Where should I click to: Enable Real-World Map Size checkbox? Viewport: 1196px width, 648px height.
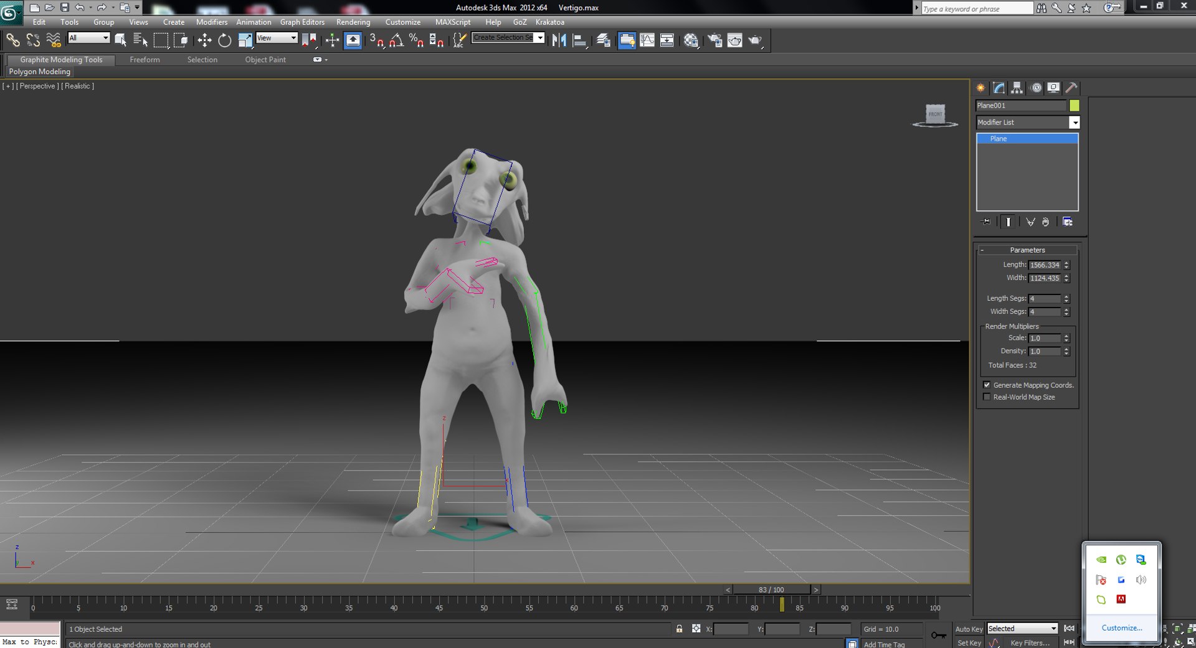pyautogui.click(x=987, y=397)
